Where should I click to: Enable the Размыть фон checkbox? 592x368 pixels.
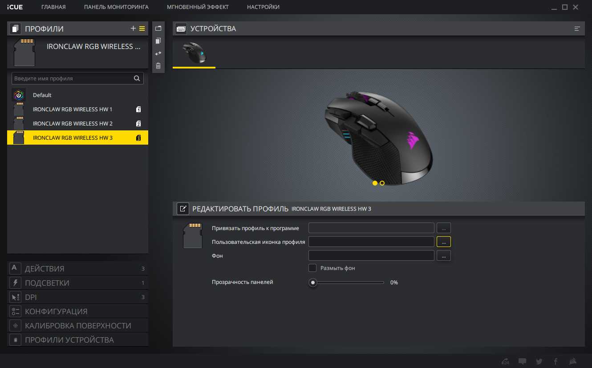click(x=312, y=268)
